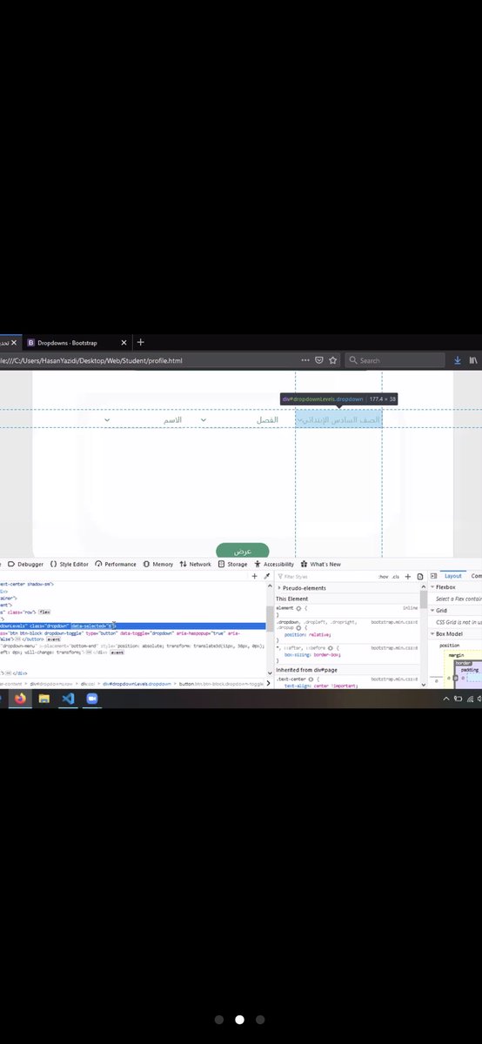This screenshot has height=1044, width=482.
Task: Bookmark this page with the star icon
Action: point(332,360)
